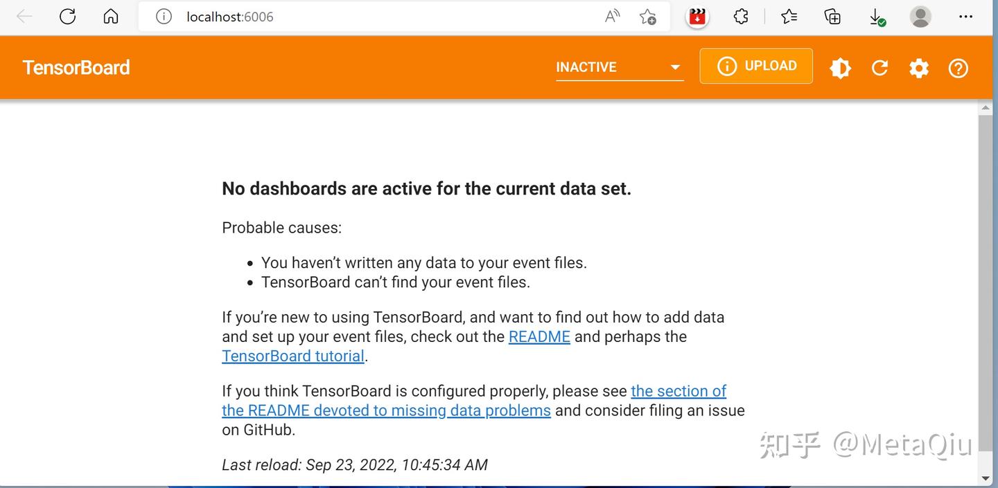Image resolution: width=998 pixels, height=488 pixels.
Task: Click the TensorBoard logo title
Action: [x=76, y=67]
